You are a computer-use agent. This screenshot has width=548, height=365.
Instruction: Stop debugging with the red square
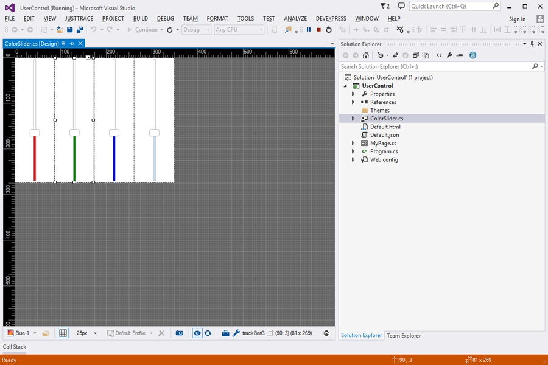[318, 29]
